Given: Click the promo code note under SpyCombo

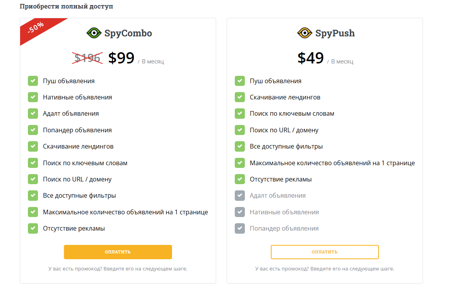Looking at the screenshot, I should (x=118, y=268).
